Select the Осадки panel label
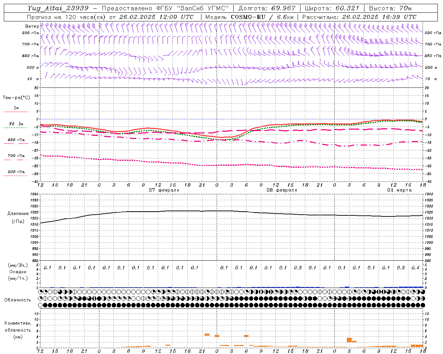 click(x=18, y=272)
